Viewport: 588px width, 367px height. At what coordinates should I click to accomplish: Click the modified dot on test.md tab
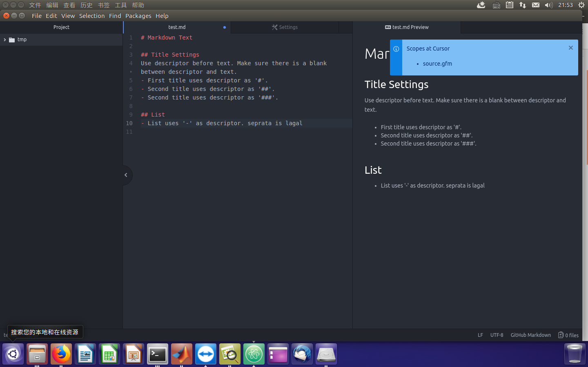225,27
